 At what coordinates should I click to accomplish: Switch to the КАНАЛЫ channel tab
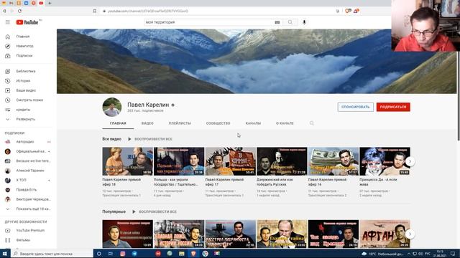(253, 123)
